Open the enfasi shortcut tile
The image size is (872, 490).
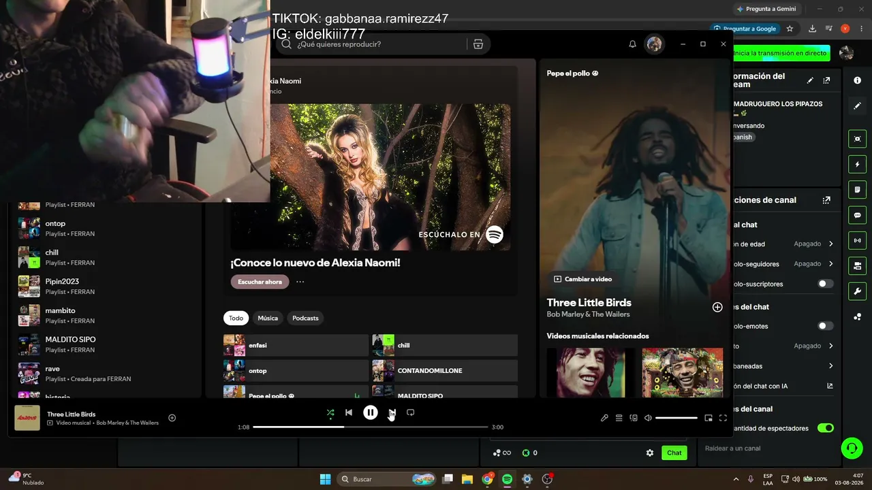(x=296, y=345)
